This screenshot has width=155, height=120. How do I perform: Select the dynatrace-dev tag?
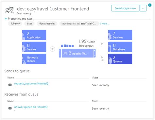tap(47, 24)
